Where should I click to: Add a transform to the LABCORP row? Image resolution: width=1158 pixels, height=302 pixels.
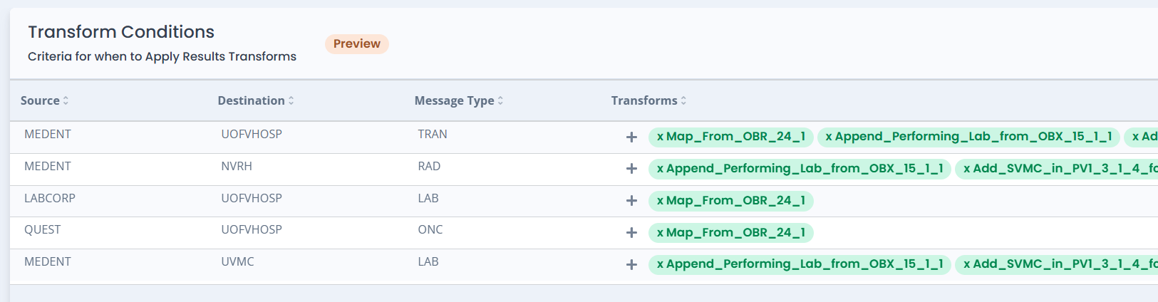[x=631, y=201]
